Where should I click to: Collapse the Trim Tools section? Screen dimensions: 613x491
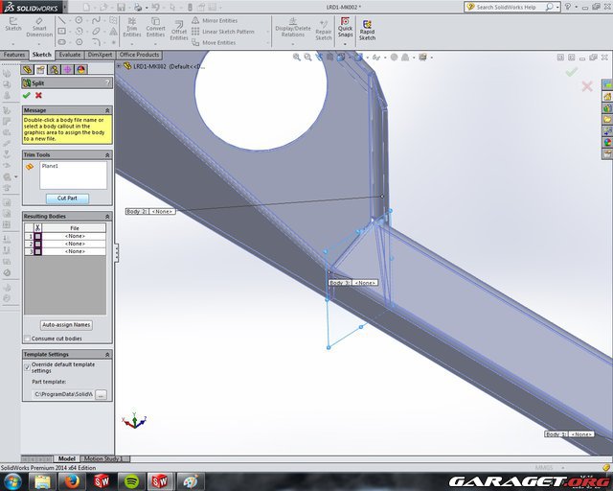point(107,154)
